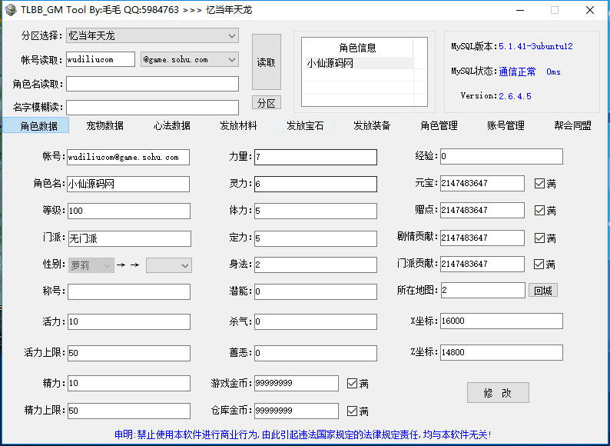Click the 门派贡献 input field
This screenshot has height=446, width=610.
click(x=482, y=264)
